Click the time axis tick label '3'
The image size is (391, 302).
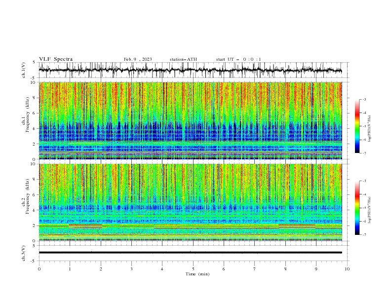(x=131, y=269)
